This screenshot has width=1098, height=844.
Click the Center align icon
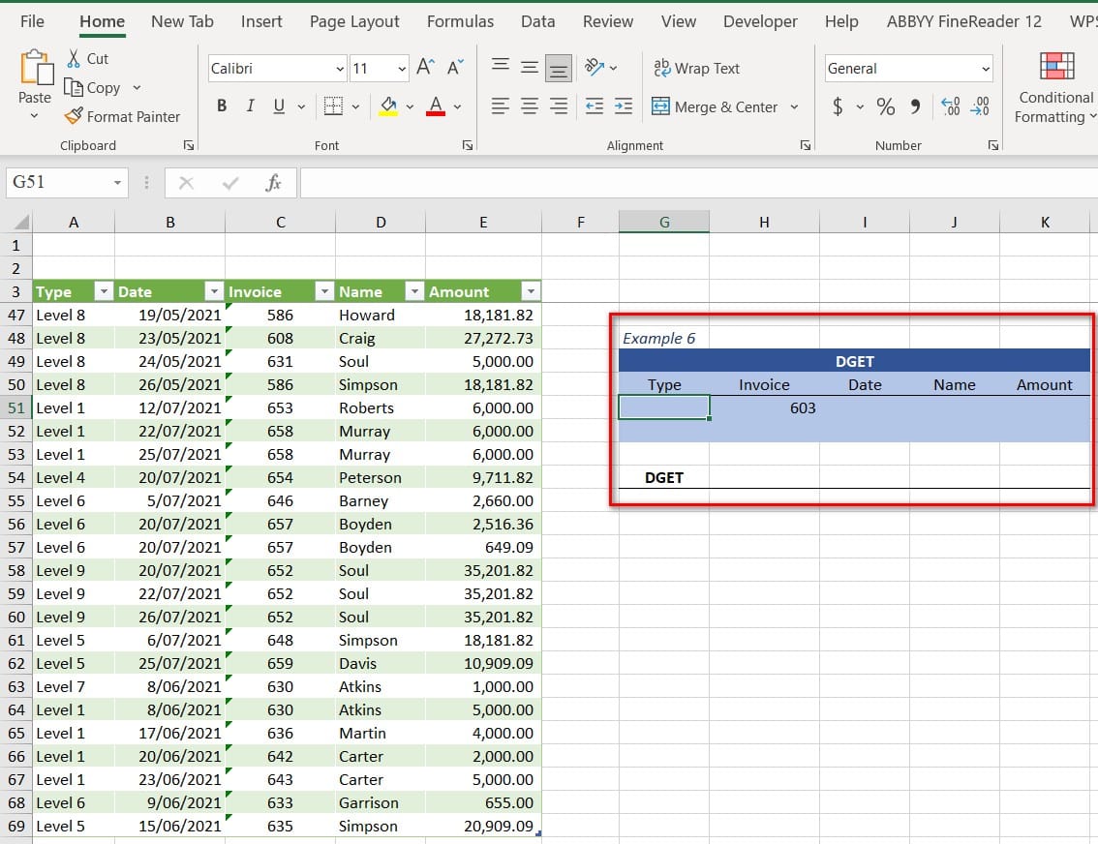pyautogui.click(x=530, y=106)
